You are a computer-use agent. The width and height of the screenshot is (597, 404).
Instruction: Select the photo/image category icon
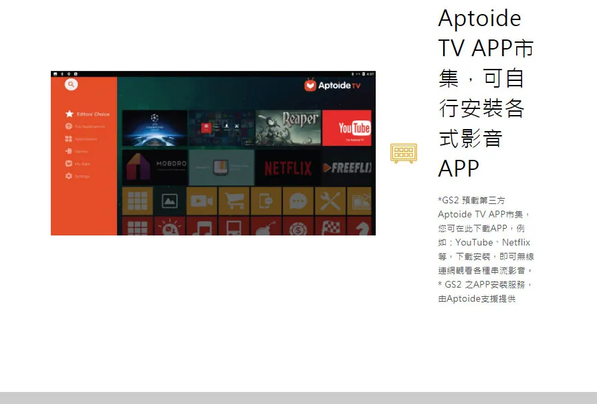pyautogui.click(x=170, y=201)
